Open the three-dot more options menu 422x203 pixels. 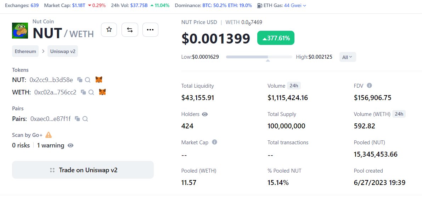[150, 30]
